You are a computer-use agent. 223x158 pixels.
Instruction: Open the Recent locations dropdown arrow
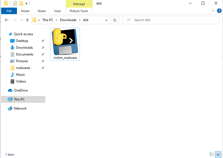(21, 20)
